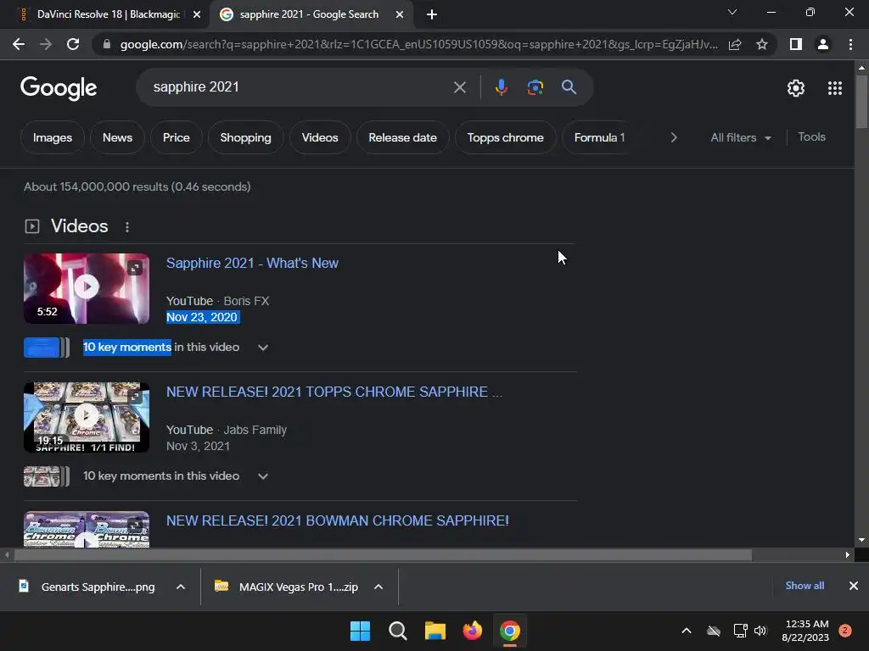
Task: Submit search with the magnifier icon
Action: pos(569,87)
